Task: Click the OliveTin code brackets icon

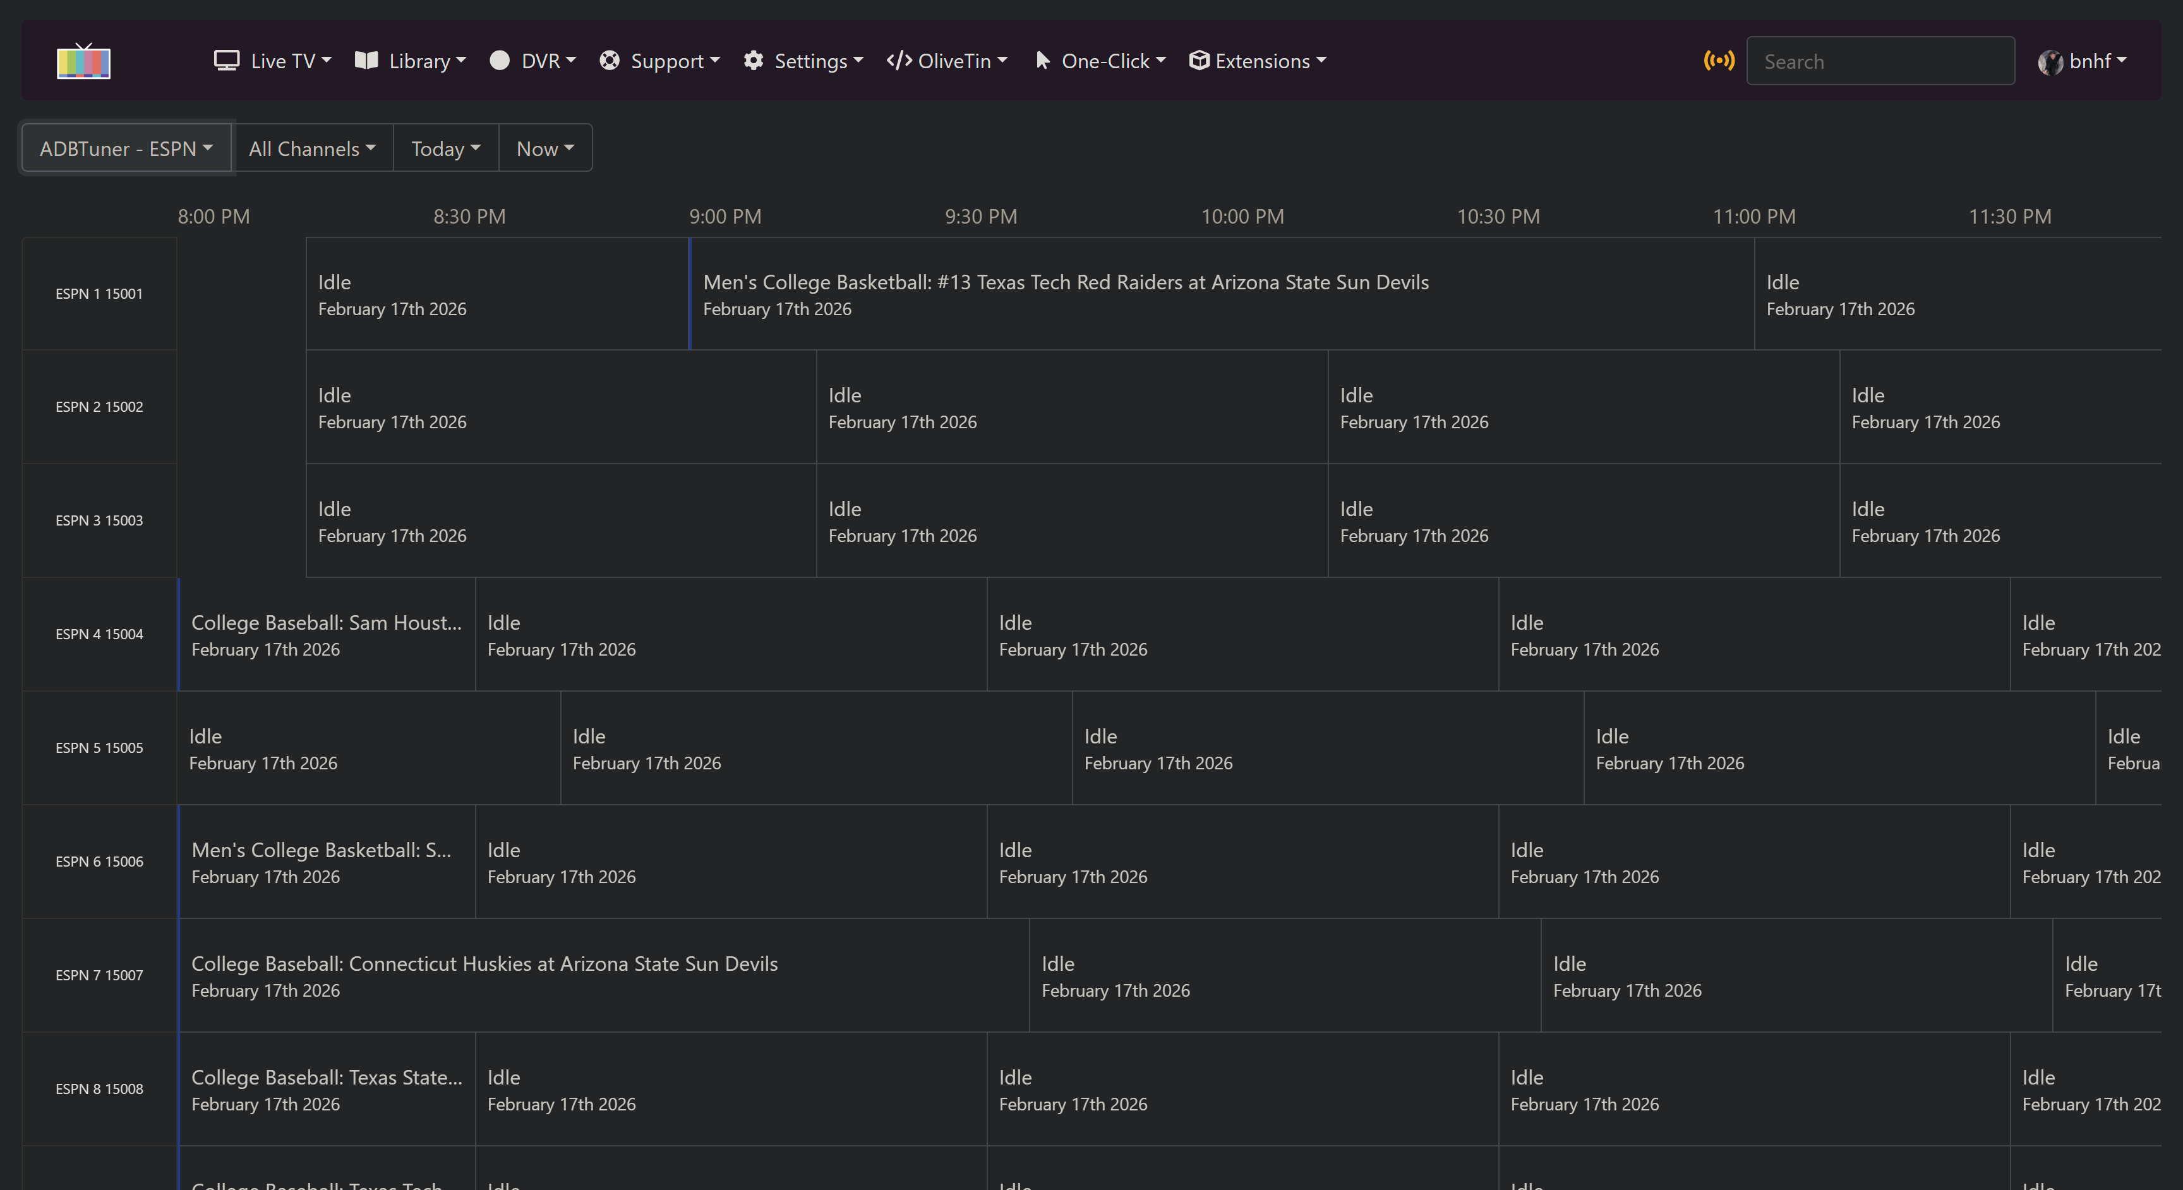Action: [899, 61]
